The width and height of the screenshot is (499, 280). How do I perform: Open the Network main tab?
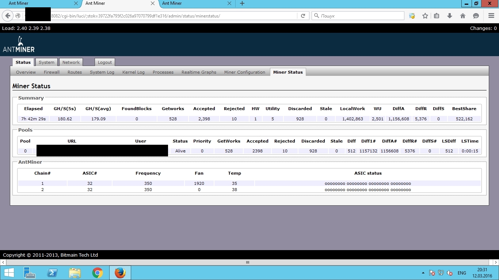[71, 62]
